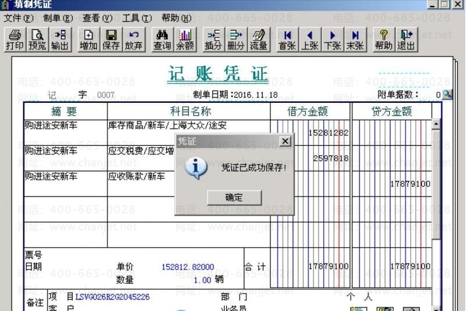Click the voucher table scroll-up arrow
This screenshot has height=311, width=467.
pos(436,124)
